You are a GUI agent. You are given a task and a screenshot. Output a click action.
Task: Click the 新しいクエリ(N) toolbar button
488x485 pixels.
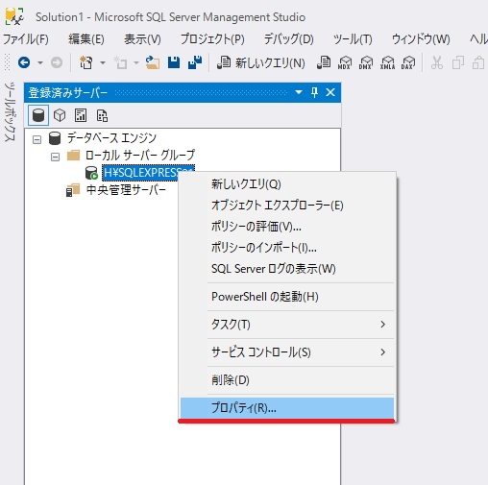pos(261,62)
